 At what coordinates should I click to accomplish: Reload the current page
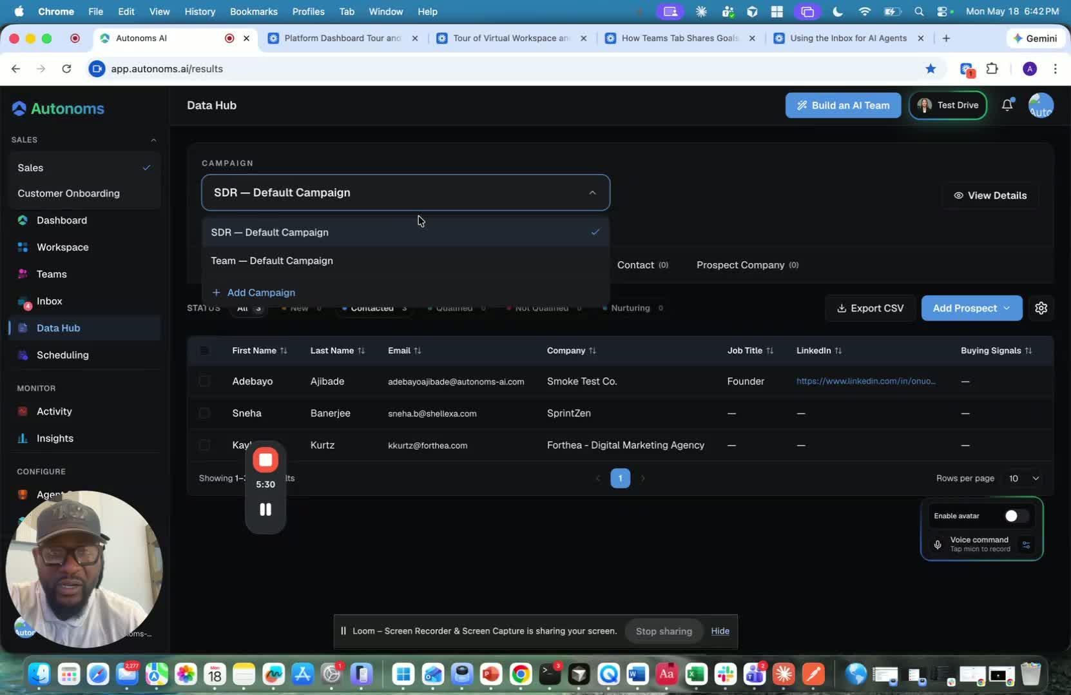point(66,69)
